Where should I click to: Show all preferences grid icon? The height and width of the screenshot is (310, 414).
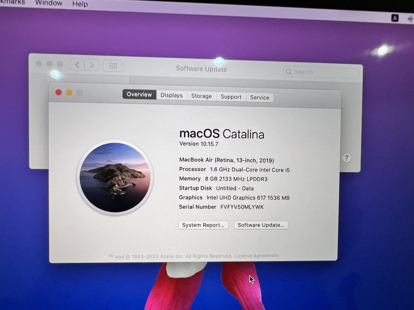(113, 66)
